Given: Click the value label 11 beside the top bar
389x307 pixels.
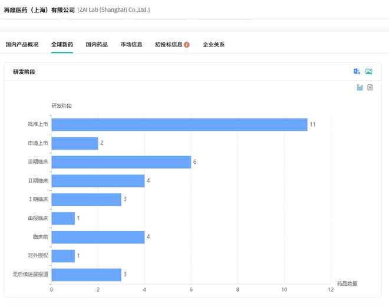Looking at the screenshot, I should coord(312,124).
